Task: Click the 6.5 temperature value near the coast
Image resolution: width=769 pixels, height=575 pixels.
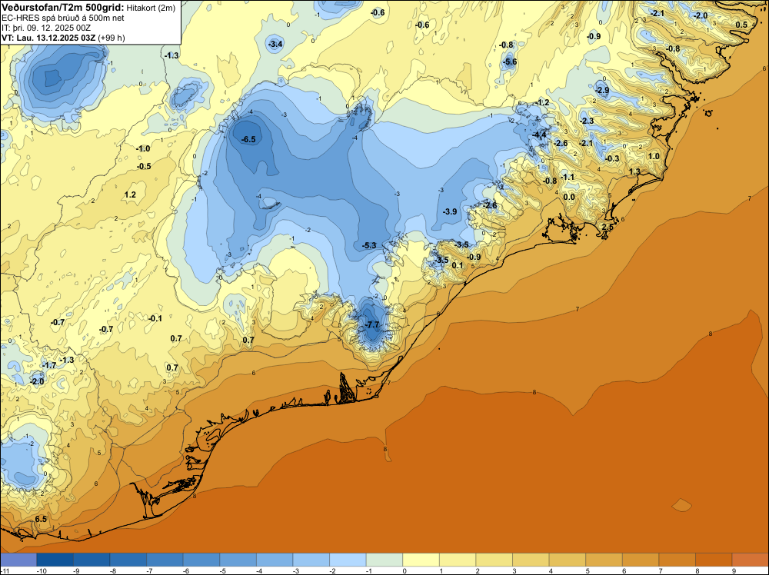Action: [x=41, y=519]
